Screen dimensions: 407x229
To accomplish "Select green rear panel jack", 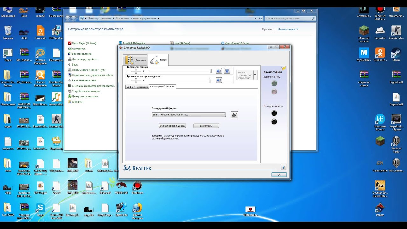I will [274, 83].
